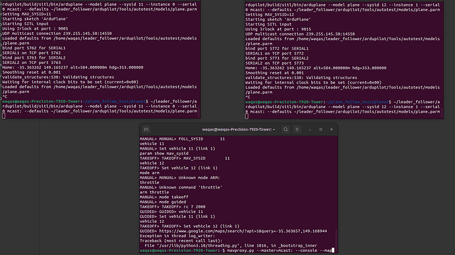Viewport: 455px width, 255px height.
Task: Click the 'MAV_SYSID 11' output line
Action: (x=206, y=158)
